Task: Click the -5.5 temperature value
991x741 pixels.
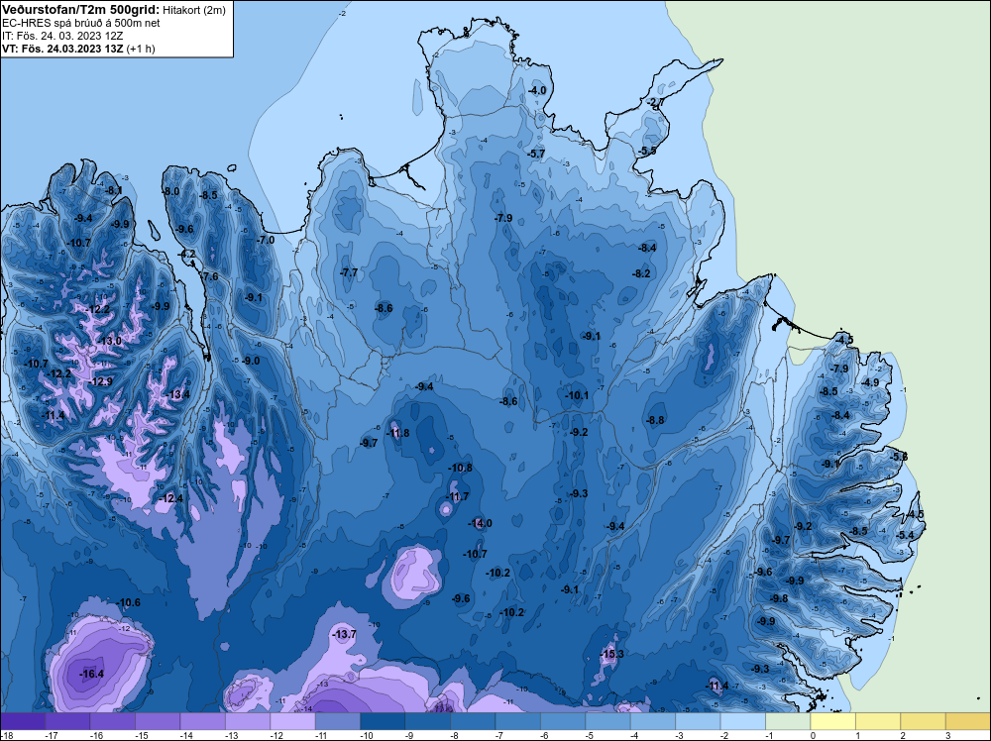Action: 648,151
